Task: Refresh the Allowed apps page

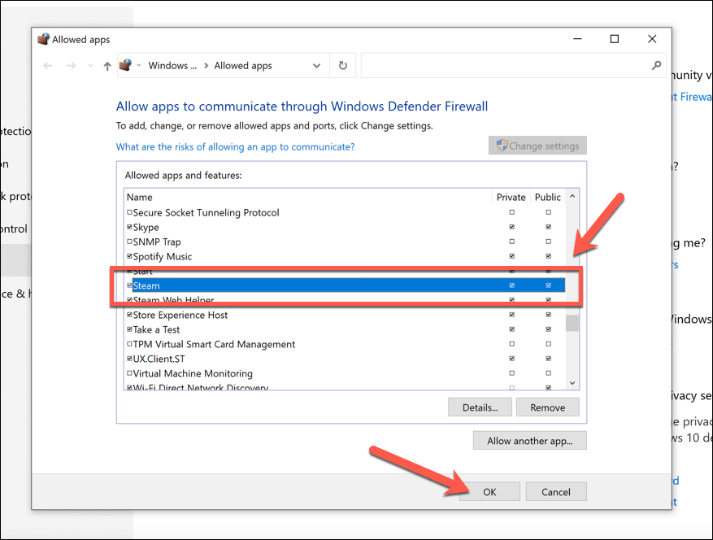Action: (x=342, y=66)
